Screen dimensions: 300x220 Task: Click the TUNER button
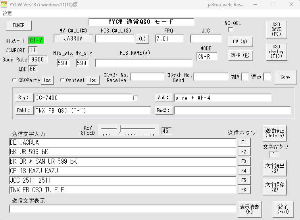click(18, 25)
